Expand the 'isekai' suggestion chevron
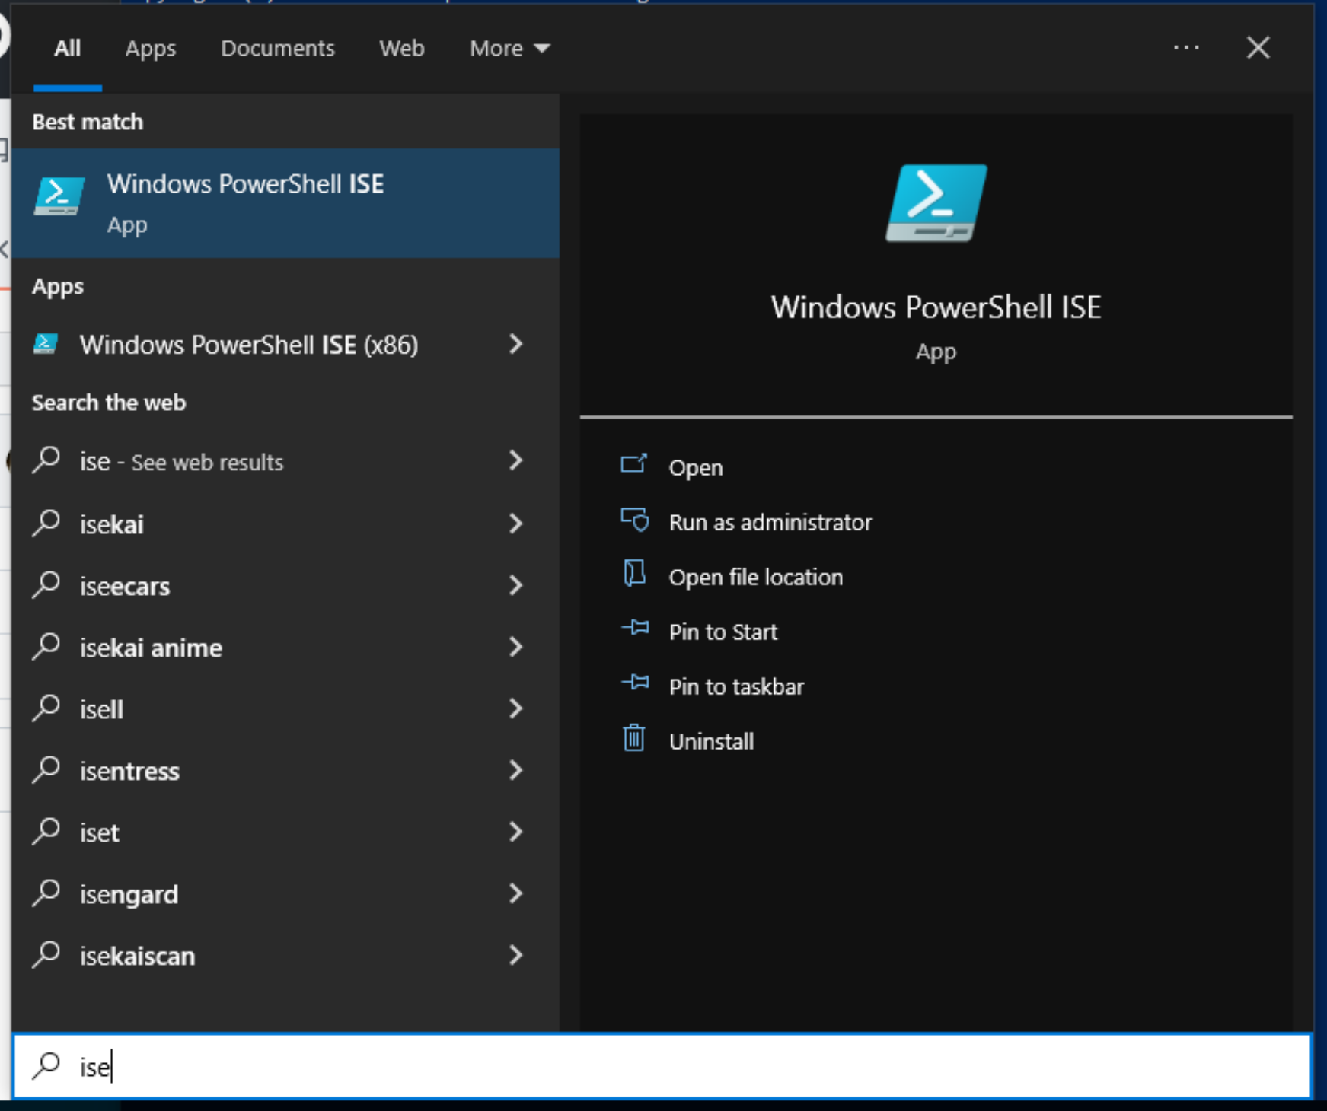The image size is (1327, 1111). point(516,523)
